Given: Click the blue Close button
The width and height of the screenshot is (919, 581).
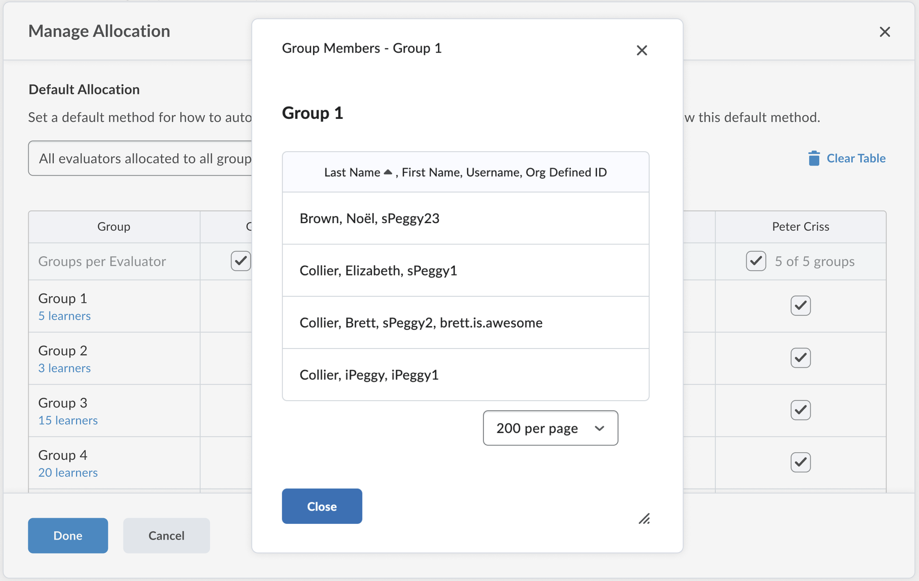Looking at the screenshot, I should click(x=322, y=506).
